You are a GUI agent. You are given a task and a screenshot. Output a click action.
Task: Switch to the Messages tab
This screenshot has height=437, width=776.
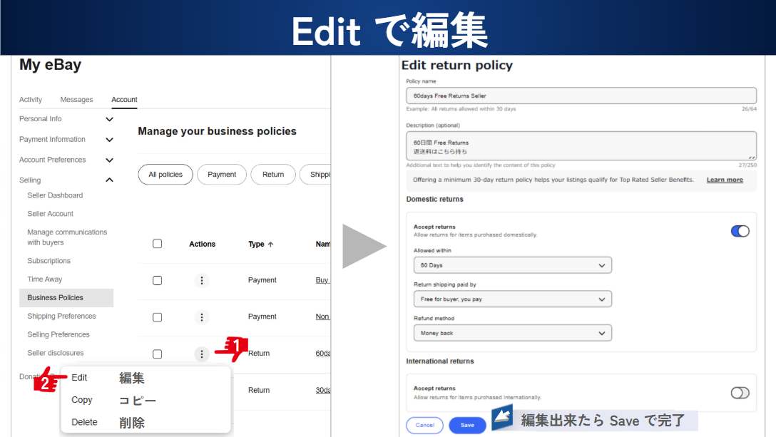click(x=76, y=100)
